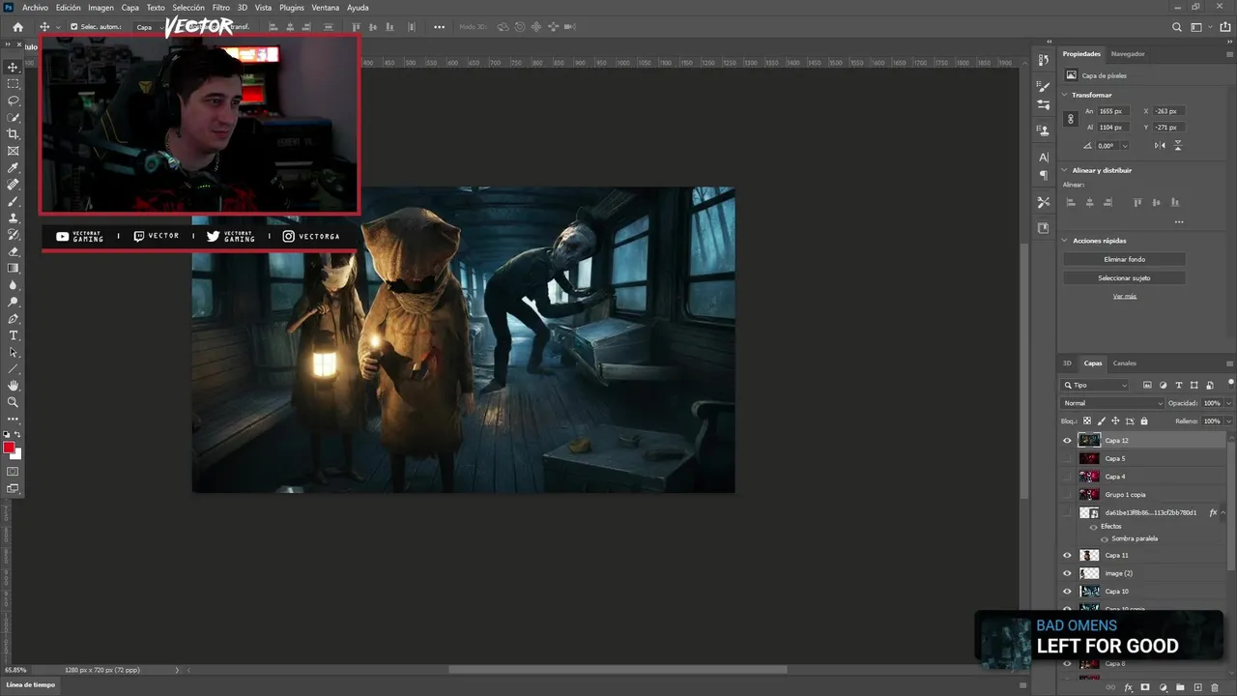Click the Seleccionar sujeto button
The width and height of the screenshot is (1237, 696).
pyautogui.click(x=1124, y=278)
